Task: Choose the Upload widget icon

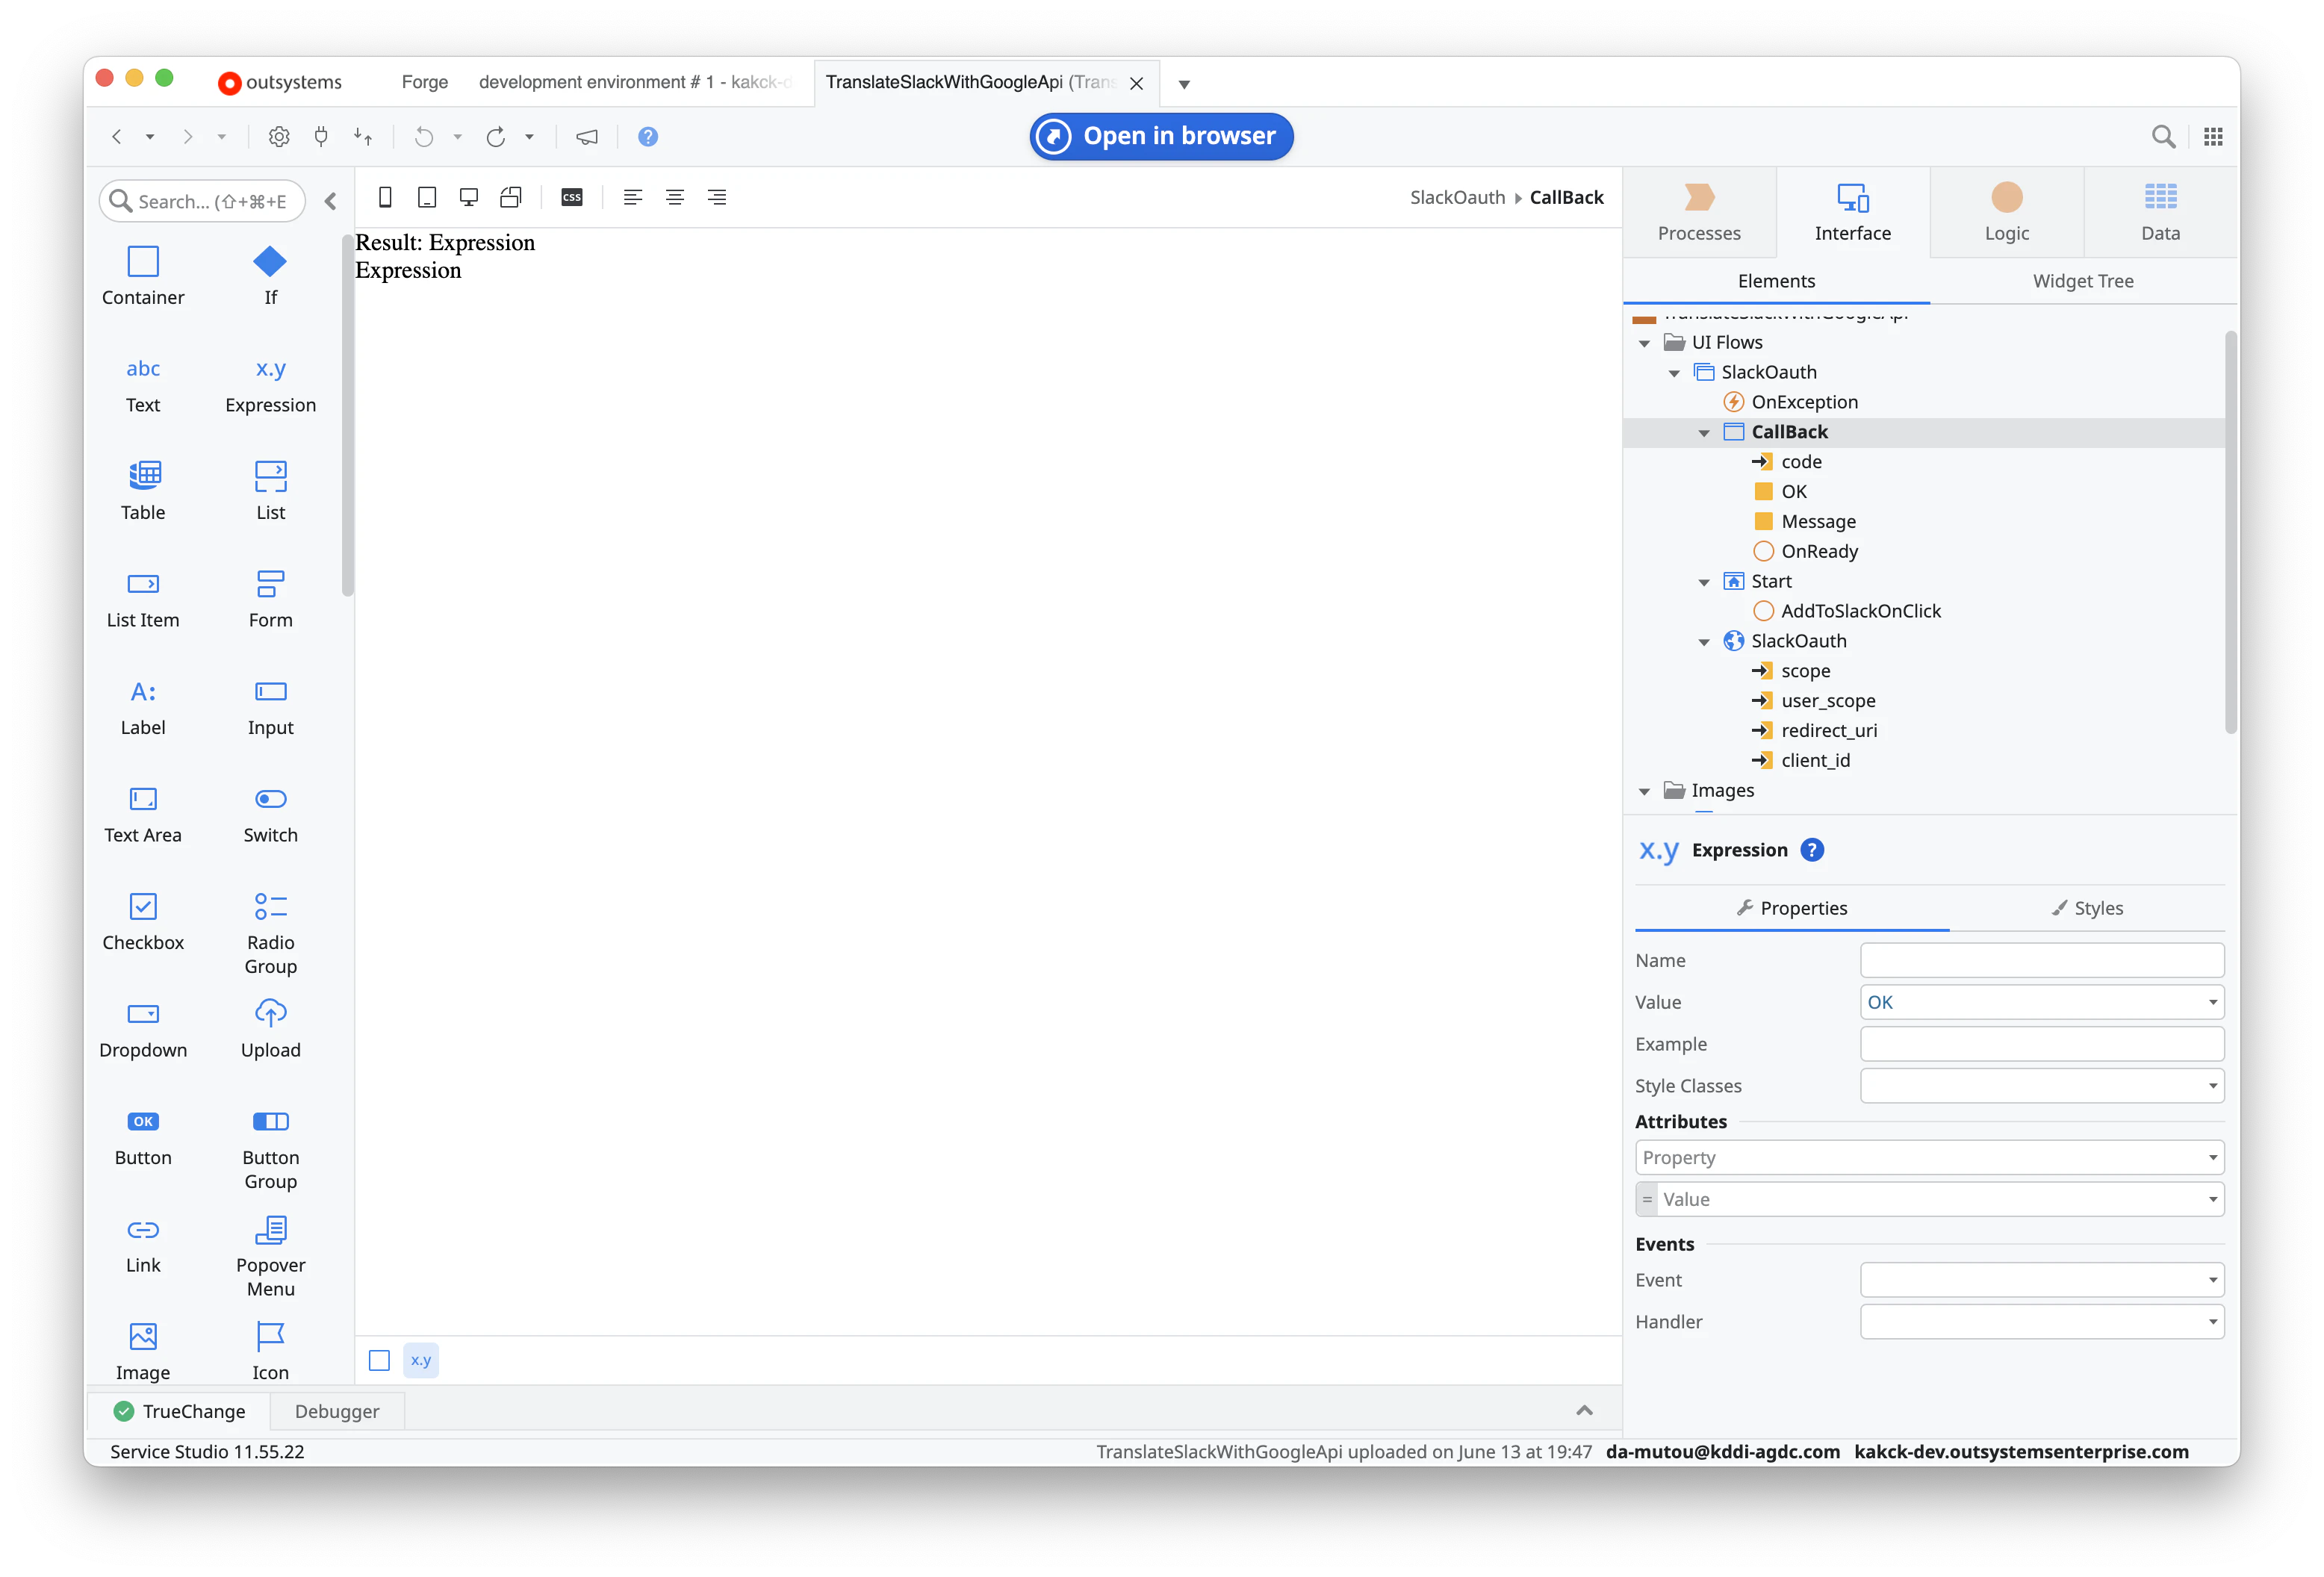Action: (270, 1013)
